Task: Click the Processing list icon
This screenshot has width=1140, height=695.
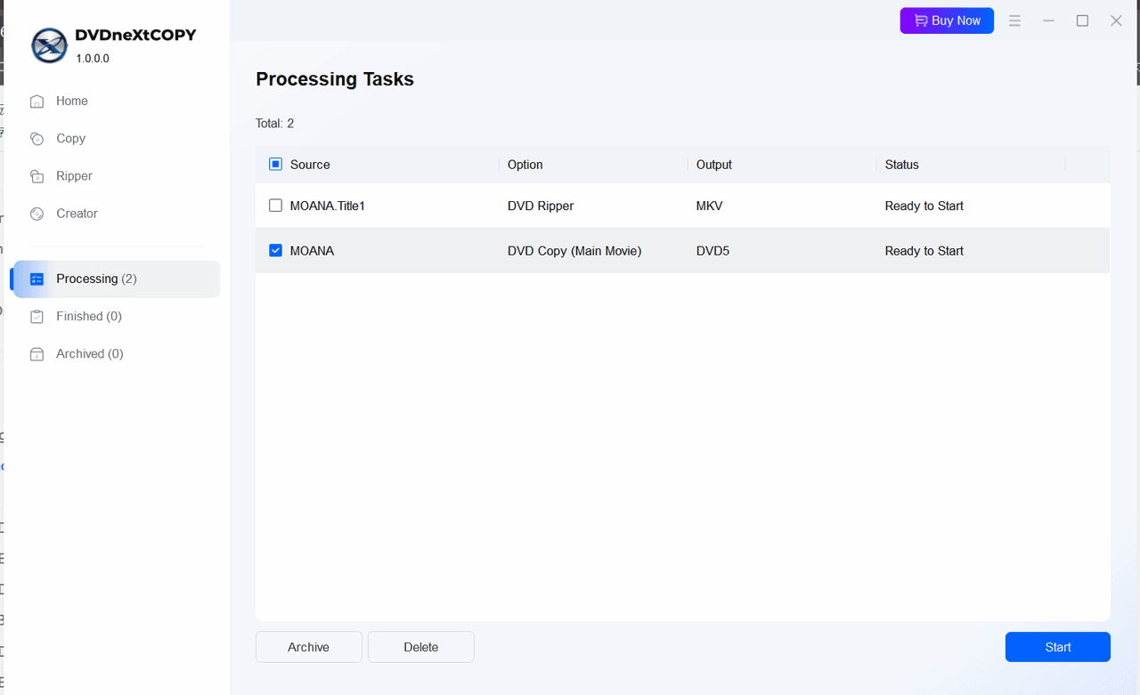Action: click(x=37, y=279)
